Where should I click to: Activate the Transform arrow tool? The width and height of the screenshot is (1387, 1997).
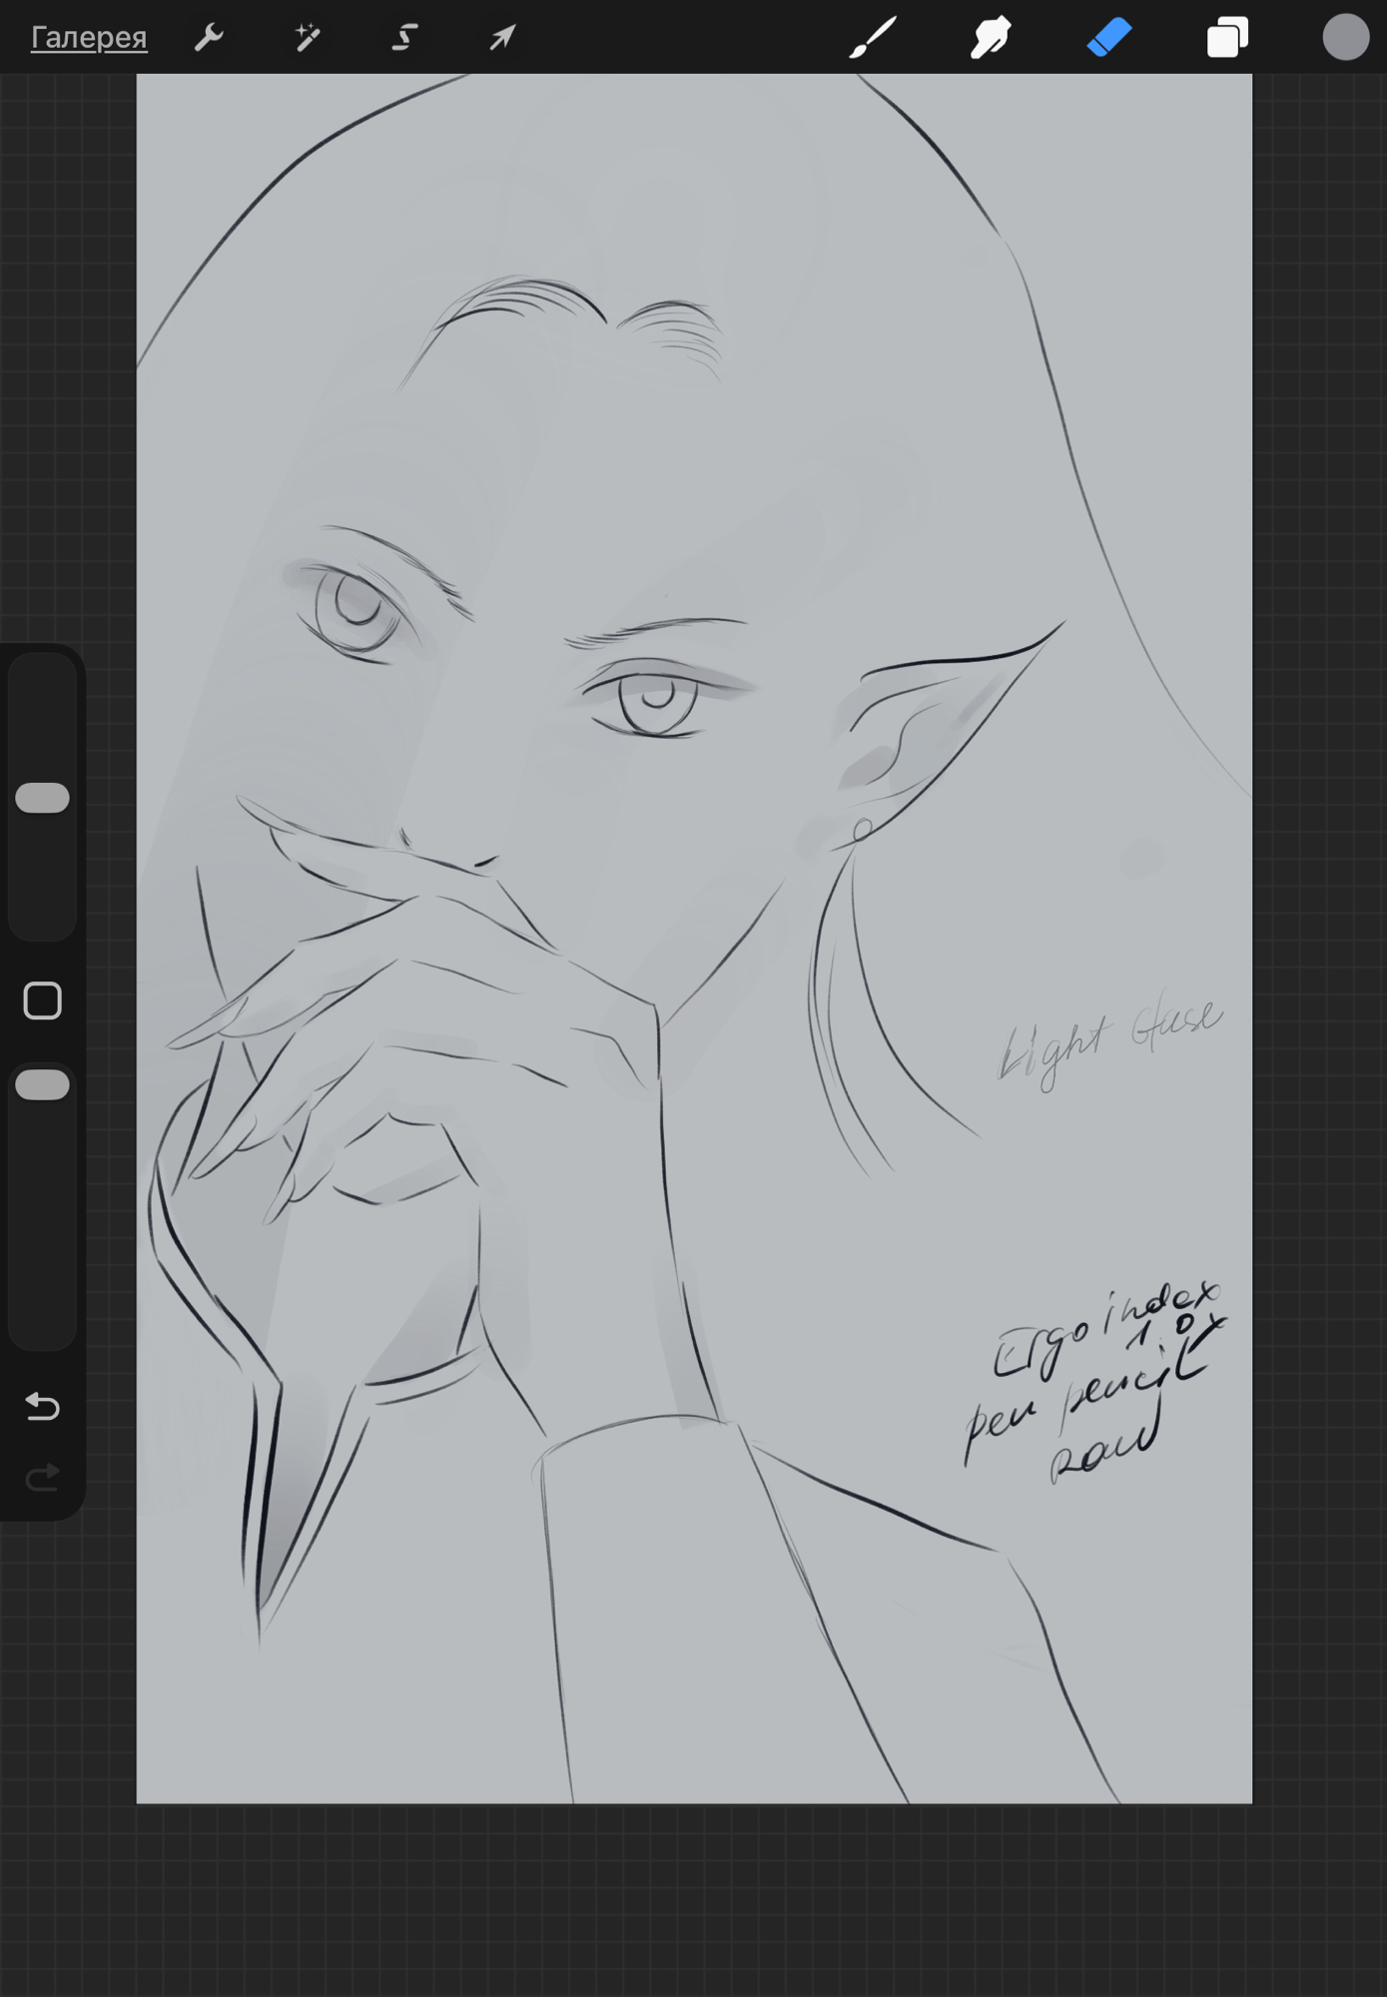coord(502,38)
